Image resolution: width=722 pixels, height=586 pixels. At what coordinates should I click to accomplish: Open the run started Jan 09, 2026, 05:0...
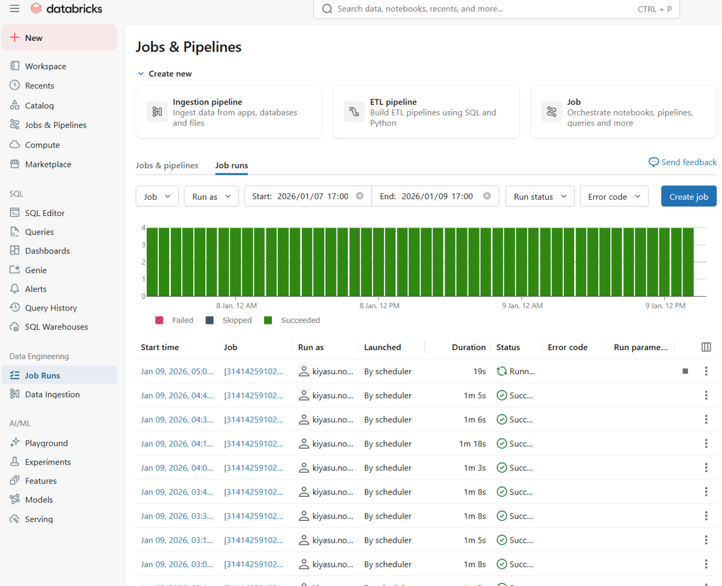click(177, 371)
